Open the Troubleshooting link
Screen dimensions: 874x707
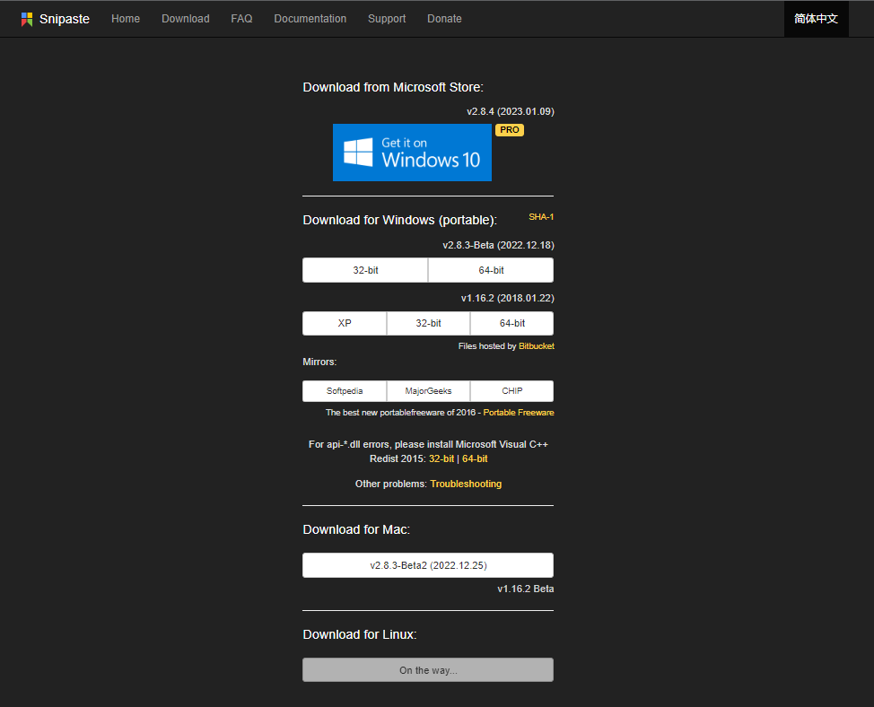click(x=466, y=484)
